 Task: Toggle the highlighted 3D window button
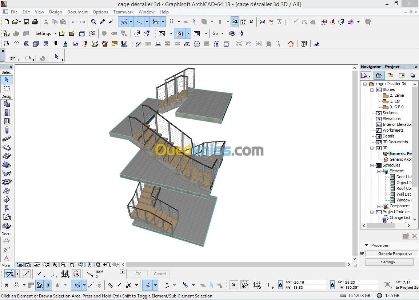tap(179, 34)
